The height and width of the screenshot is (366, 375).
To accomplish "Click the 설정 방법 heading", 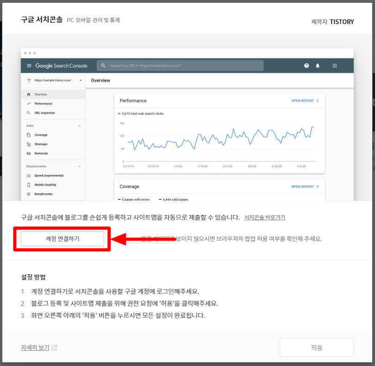I will pyautogui.click(x=33, y=277).
